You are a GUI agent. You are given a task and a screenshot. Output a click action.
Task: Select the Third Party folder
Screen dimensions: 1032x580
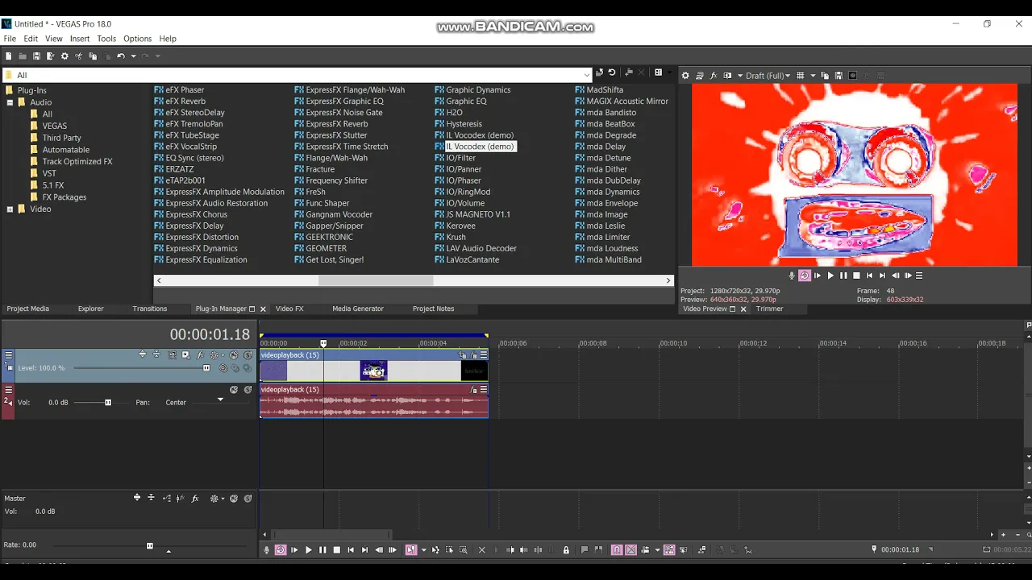(61, 138)
